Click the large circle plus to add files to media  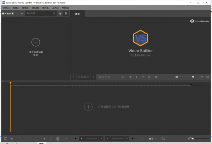pyautogui.click(x=36, y=42)
